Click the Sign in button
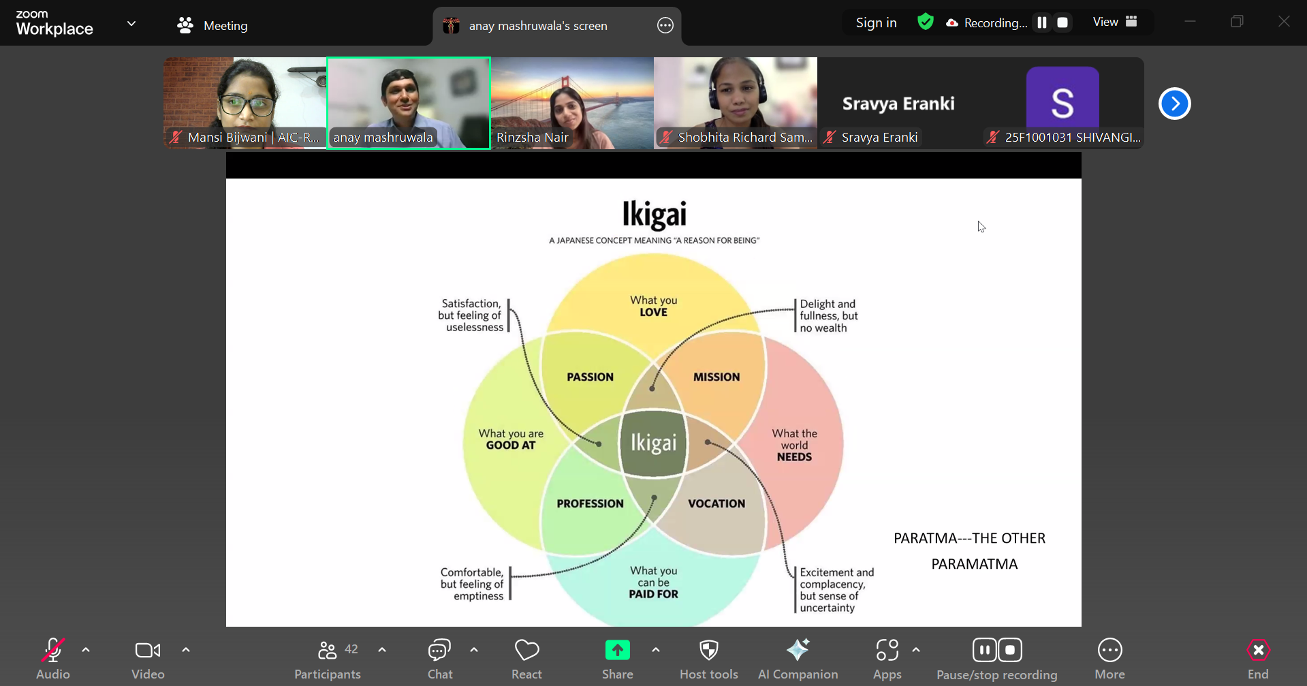 (x=876, y=22)
